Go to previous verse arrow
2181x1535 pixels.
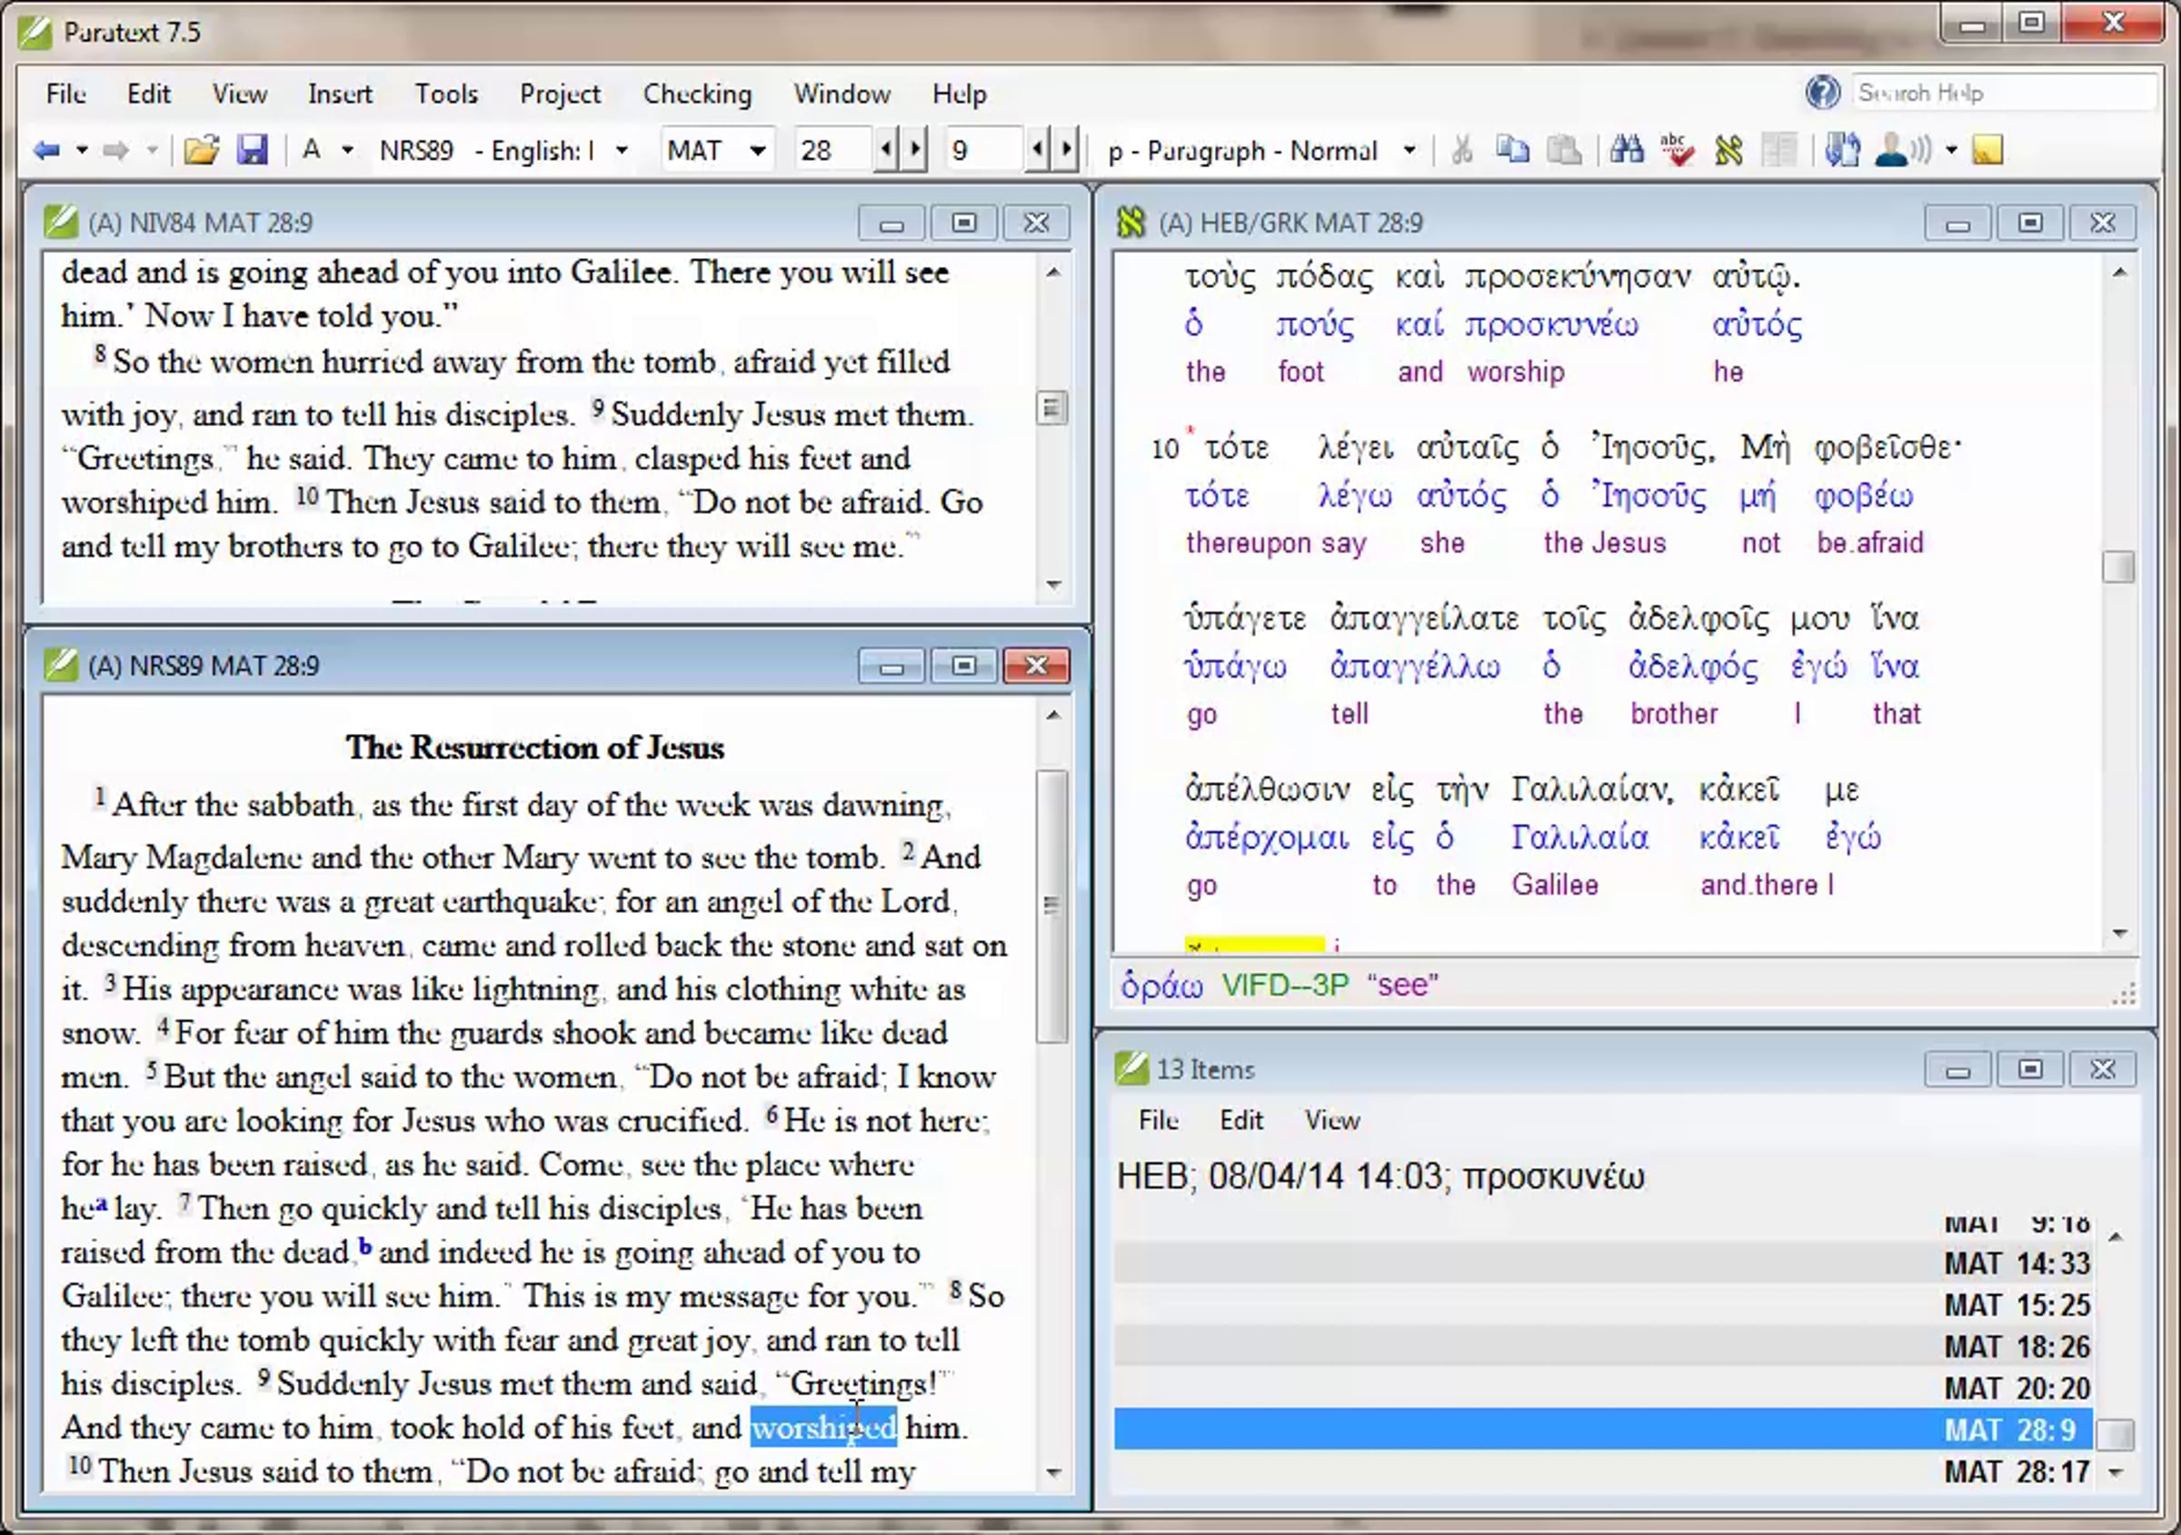1037,149
